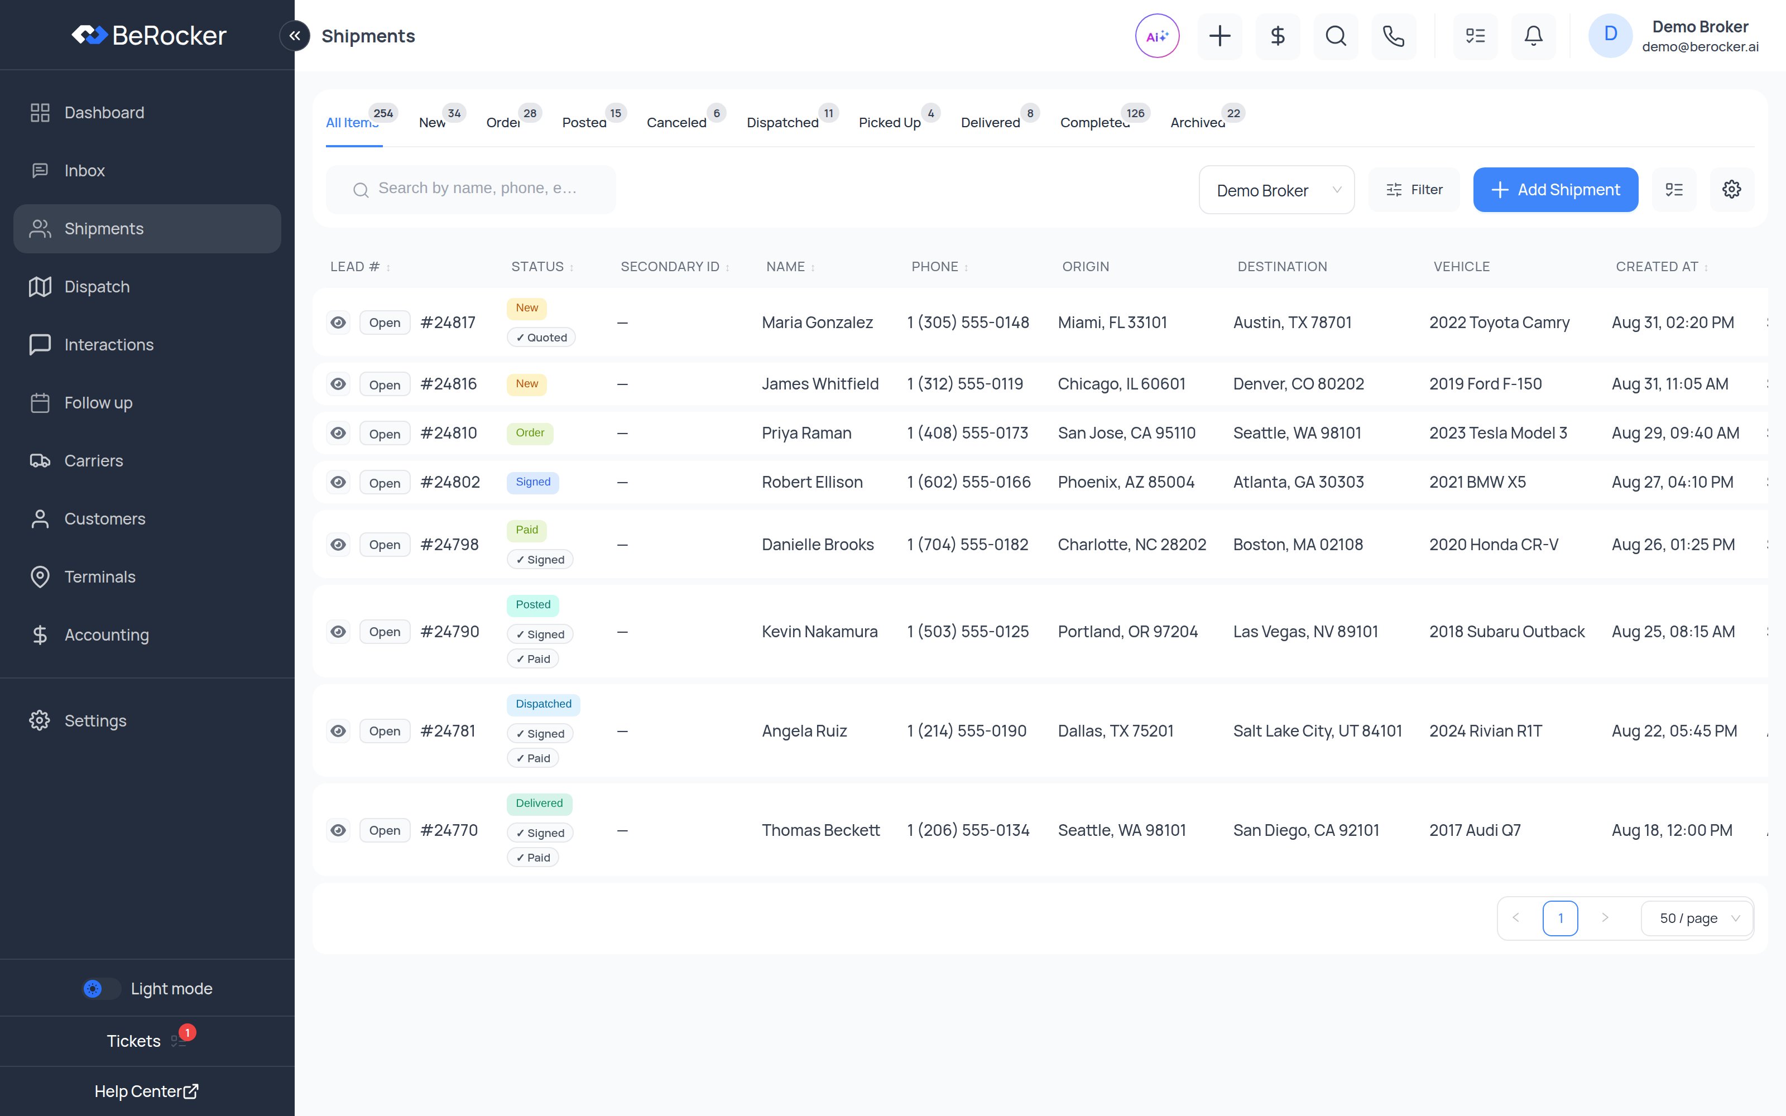Toggle eye icon for lead #24781

click(338, 731)
